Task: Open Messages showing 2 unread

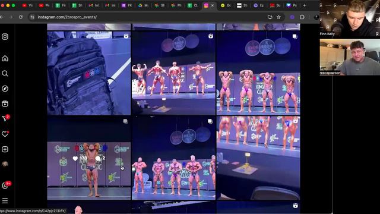Action: [5, 118]
